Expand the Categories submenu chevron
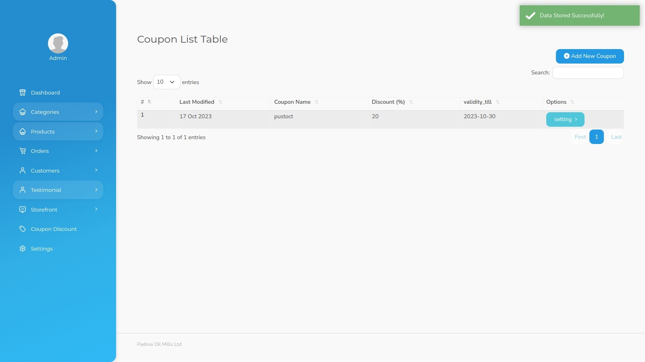The image size is (645, 362). coord(96,111)
